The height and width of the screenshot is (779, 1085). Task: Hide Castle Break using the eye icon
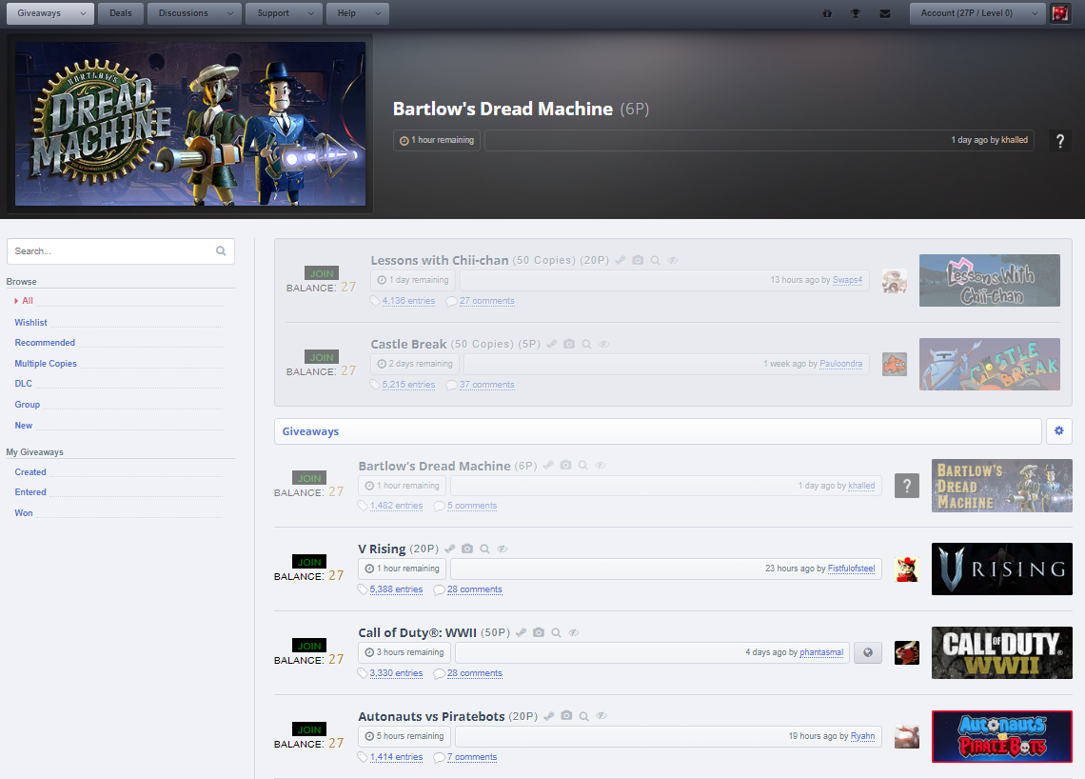(x=604, y=344)
